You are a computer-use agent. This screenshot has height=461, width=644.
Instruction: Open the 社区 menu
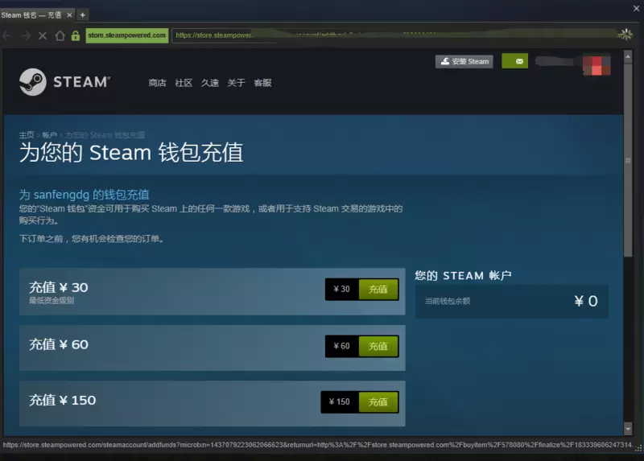(x=184, y=83)
